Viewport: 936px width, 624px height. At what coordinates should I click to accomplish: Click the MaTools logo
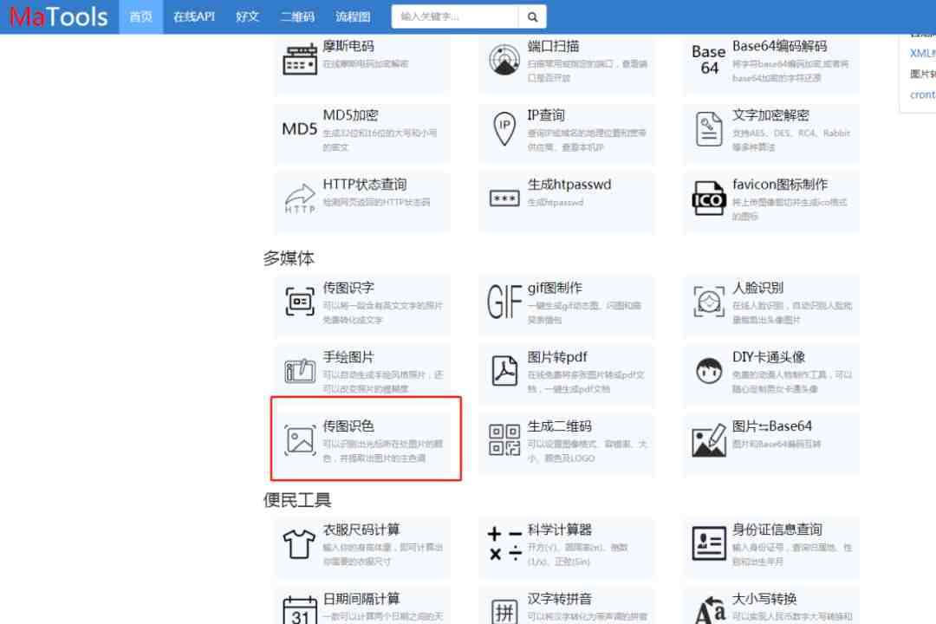tap(59, 16)
